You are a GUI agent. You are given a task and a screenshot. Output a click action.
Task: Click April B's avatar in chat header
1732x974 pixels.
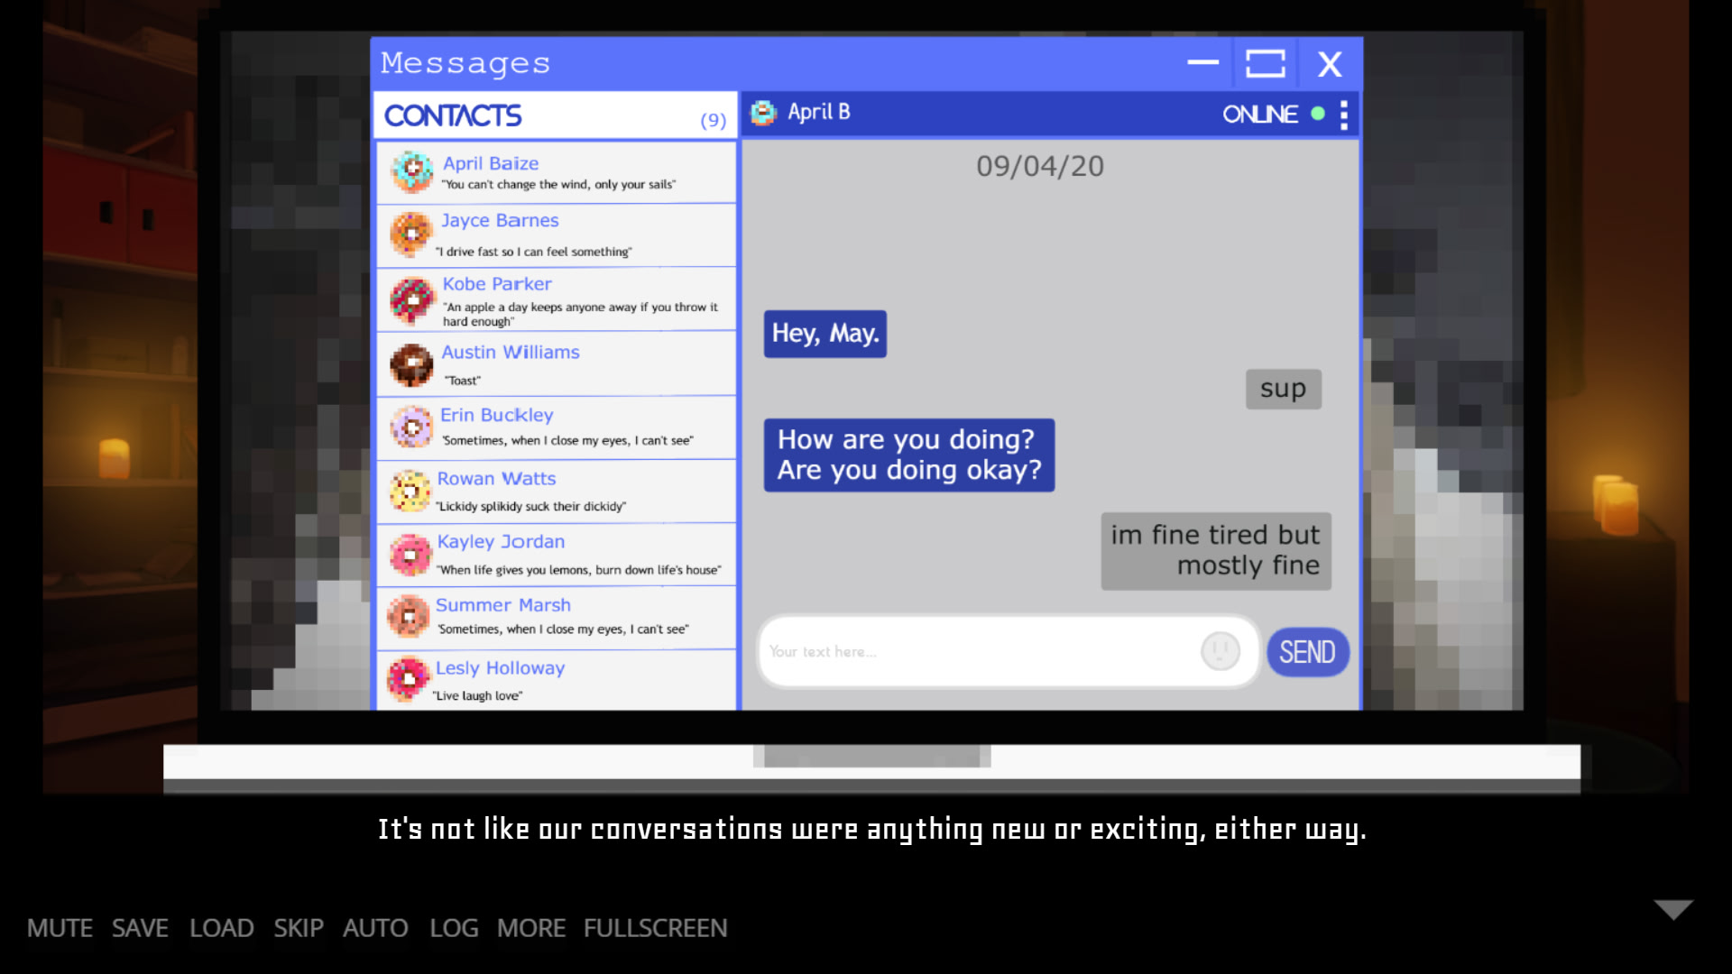click(x=763, y=113)
